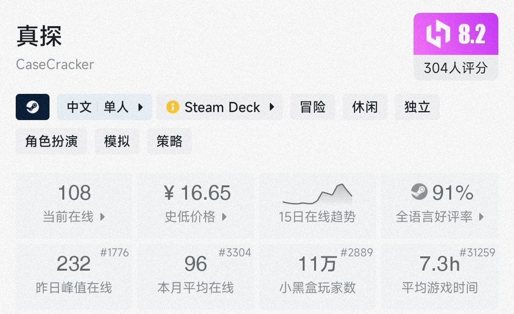Screen dimensions: 514x314
Task: Open the 304人评分 ratings count
Action: point(455,68)
